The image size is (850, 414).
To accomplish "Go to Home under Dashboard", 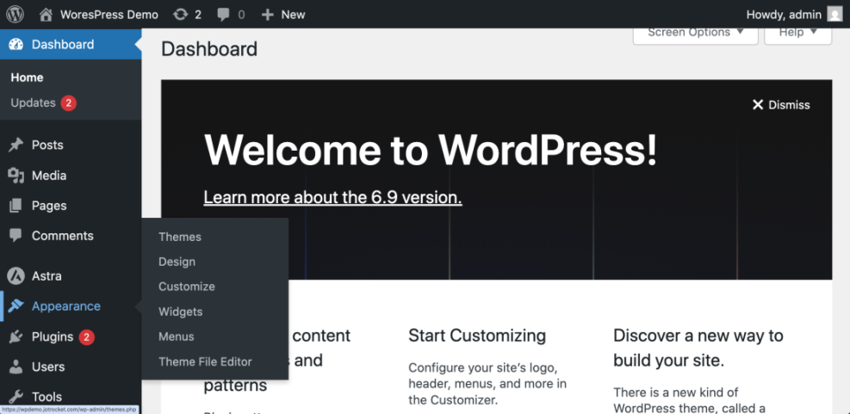I will pyautogui.click(x=27, y=77).
